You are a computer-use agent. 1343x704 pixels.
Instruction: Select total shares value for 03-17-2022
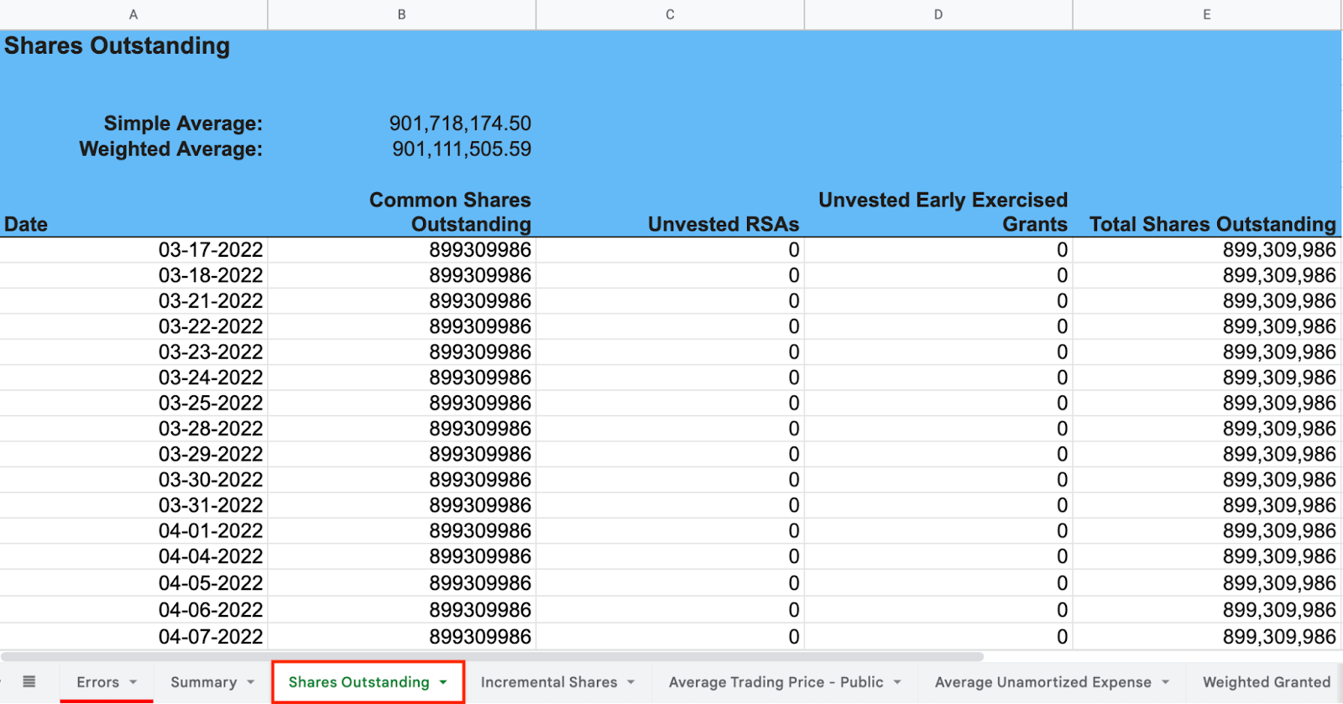click(1207, 250)
